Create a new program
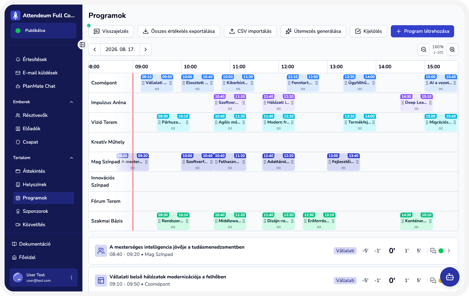This screenshot has width=469, height=296. 422,31
